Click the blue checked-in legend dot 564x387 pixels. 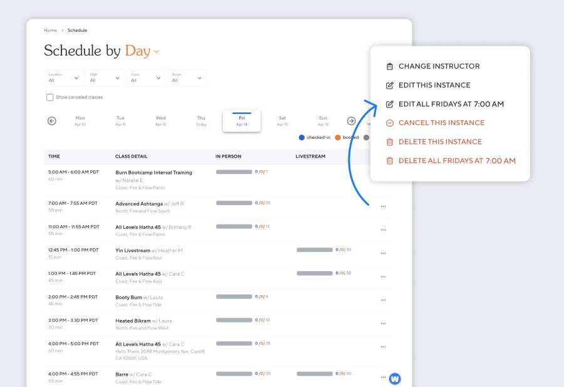(303, 138)
